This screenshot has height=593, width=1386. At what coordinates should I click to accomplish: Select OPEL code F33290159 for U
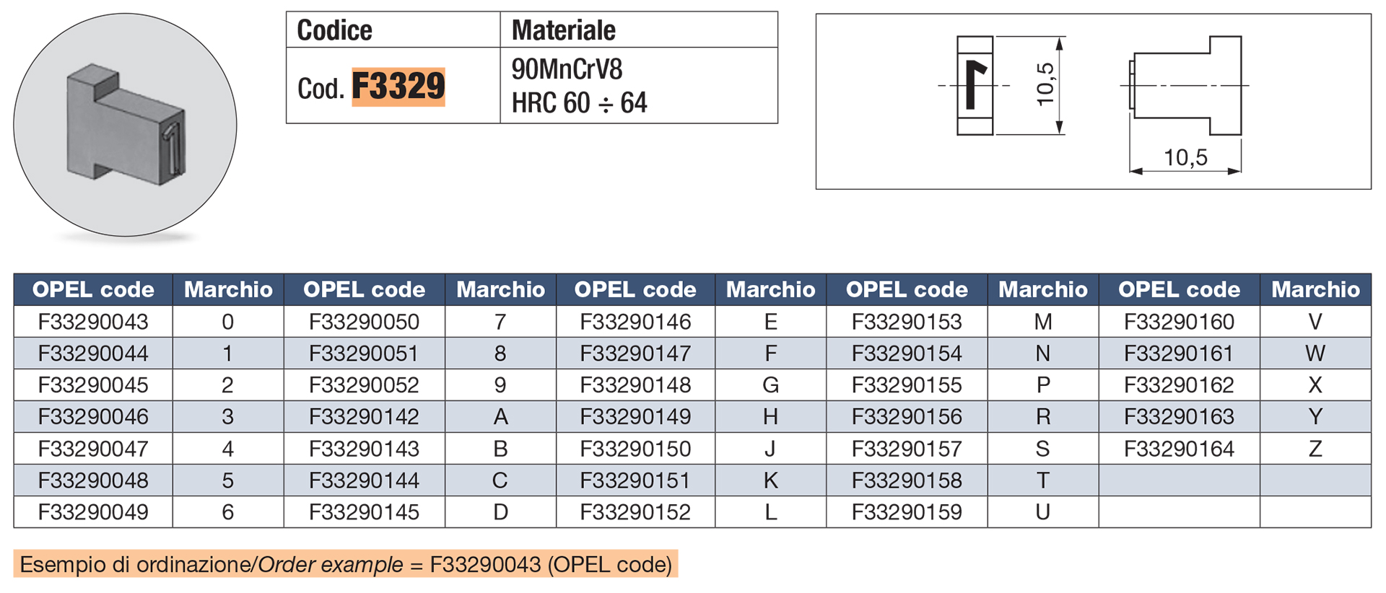point(907,512)
